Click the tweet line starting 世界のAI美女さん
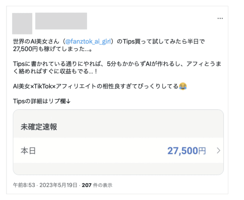244x200 pixels. (x=109, y=42)
